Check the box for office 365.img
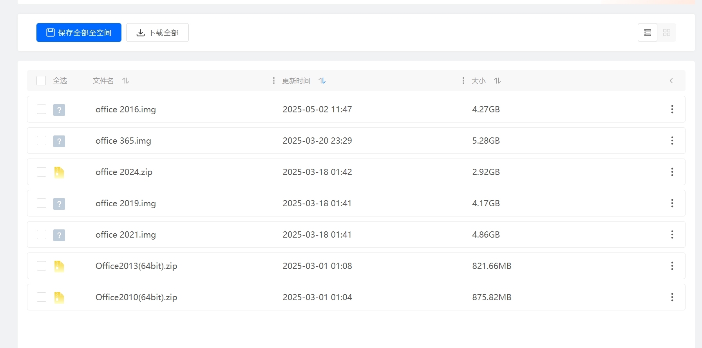 point(42,141)
